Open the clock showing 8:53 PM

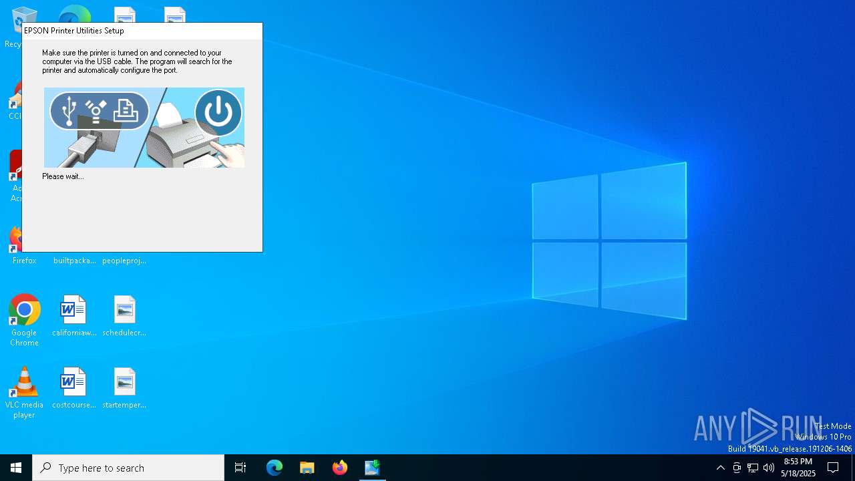pyautogui.click(x=798, y=468)
